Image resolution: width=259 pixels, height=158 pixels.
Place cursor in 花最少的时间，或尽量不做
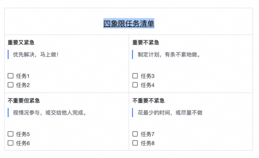170,113
